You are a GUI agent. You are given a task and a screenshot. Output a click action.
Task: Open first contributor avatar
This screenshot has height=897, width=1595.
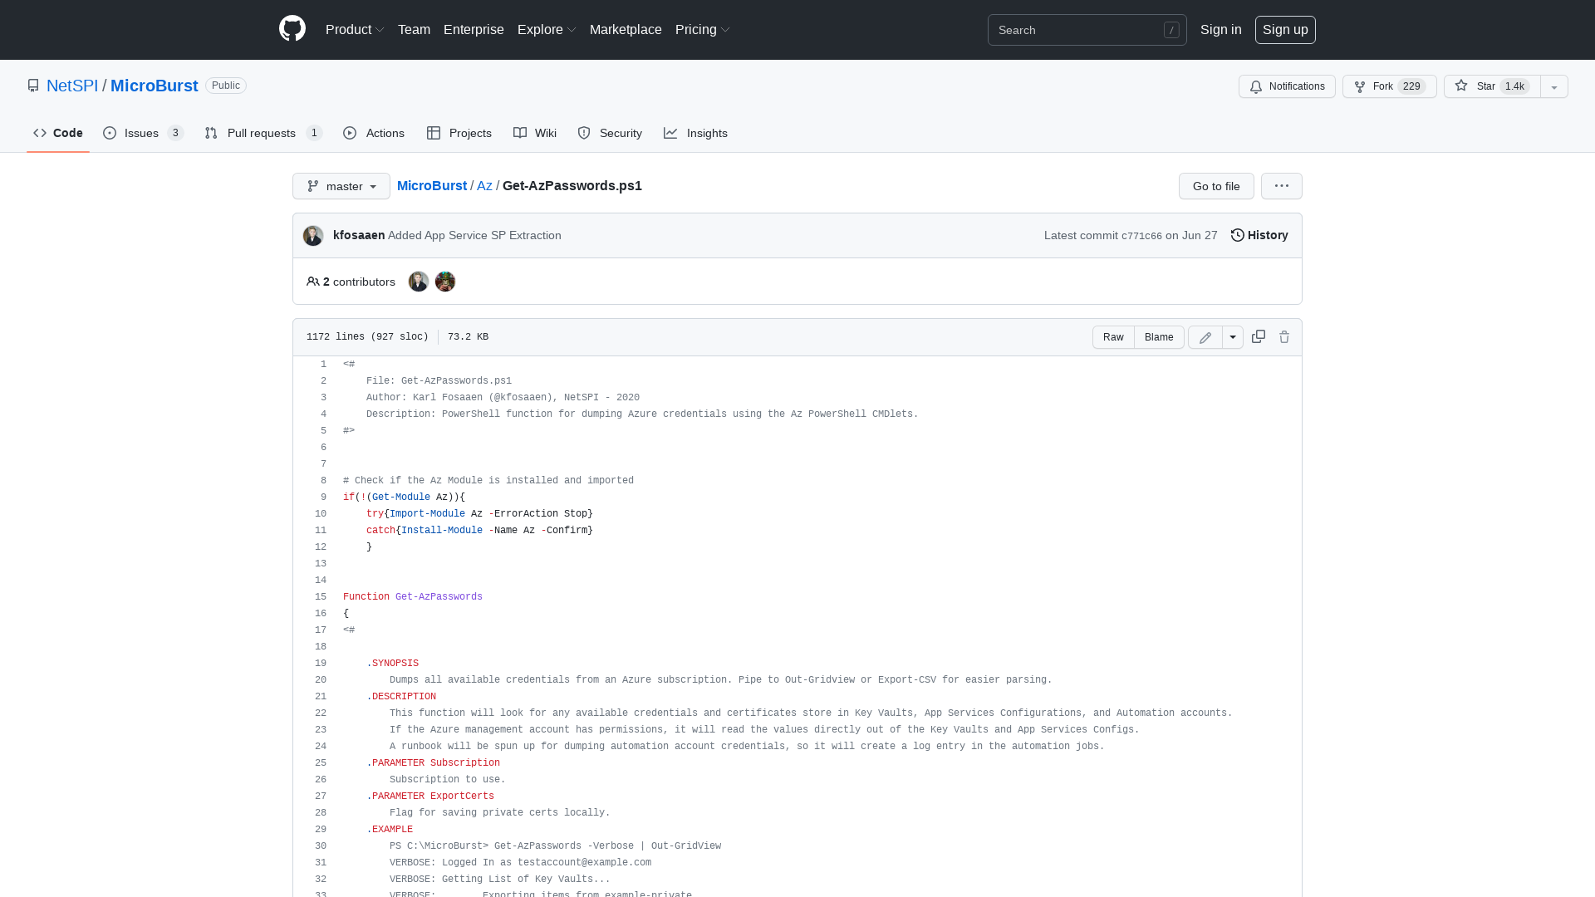pos(419,282)
